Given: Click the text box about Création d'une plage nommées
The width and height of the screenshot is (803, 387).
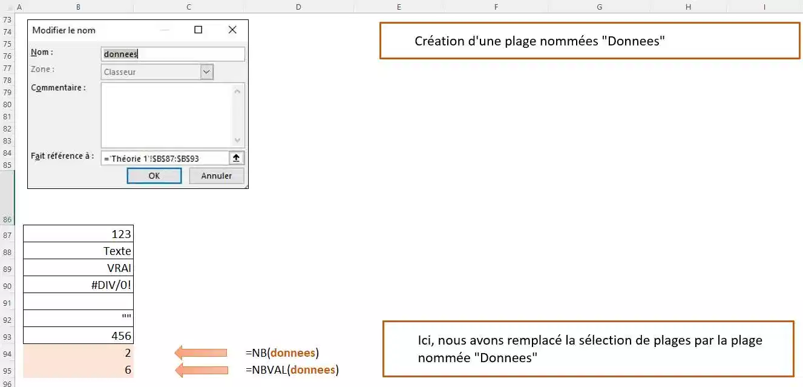Looking at the screenshot, I should 589,41.
